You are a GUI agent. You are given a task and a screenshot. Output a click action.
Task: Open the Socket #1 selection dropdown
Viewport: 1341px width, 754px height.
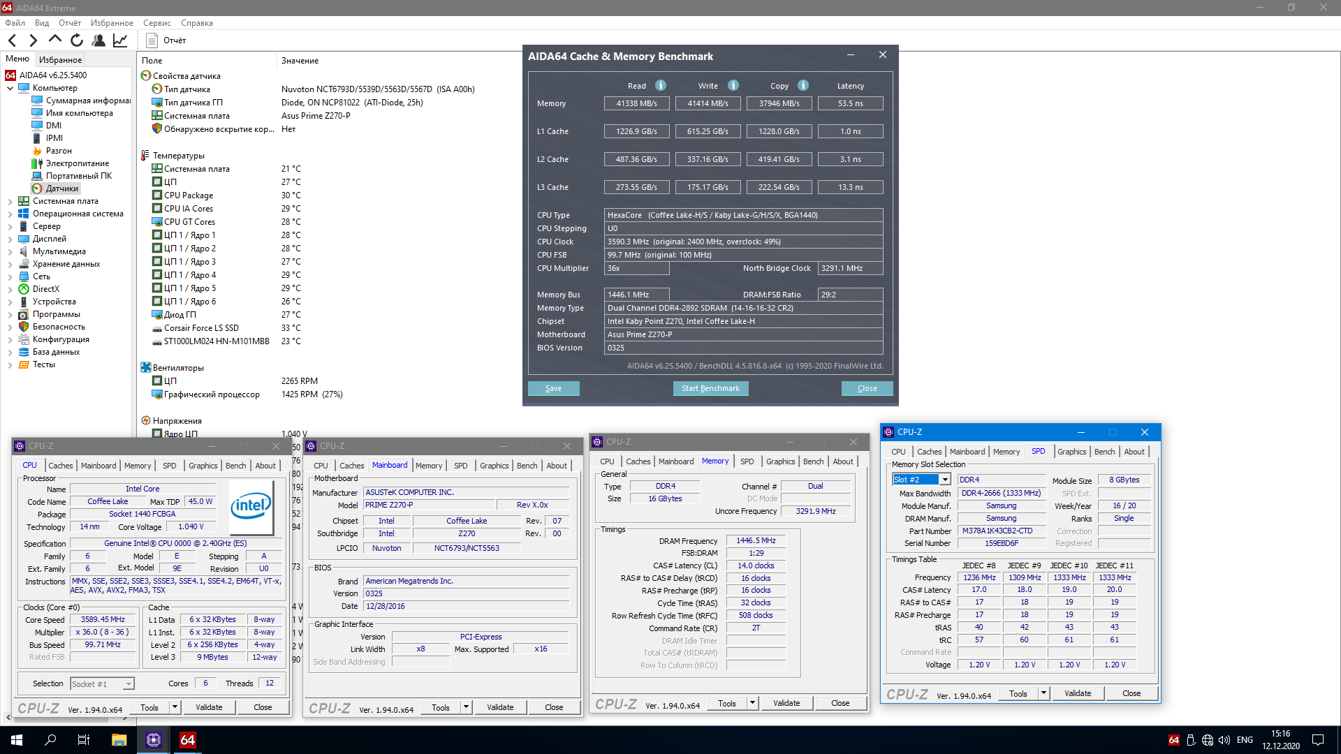click(x=129, y=684)
